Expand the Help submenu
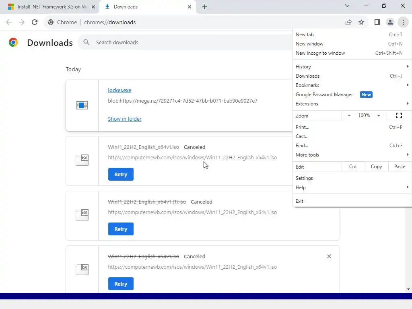 pyautogui.click(x=352, y=187)
